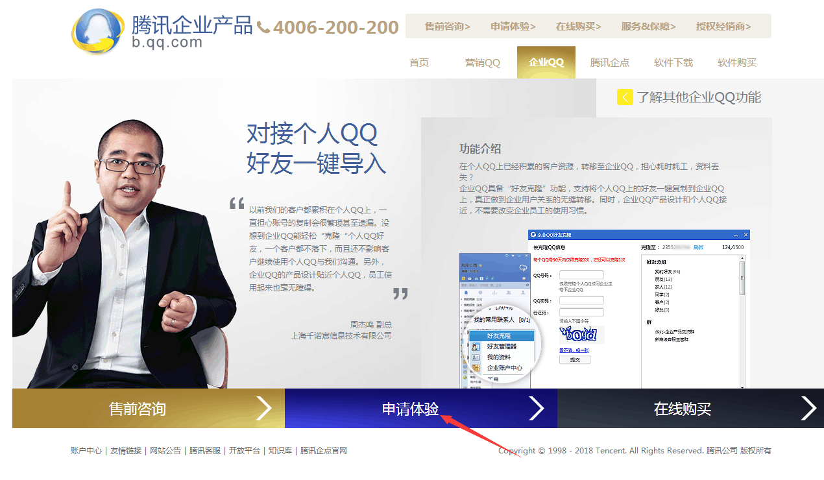Click the blue 申请体验 banner button
Viewport: 824px width, 480px height.
click(x=421, y=409)
